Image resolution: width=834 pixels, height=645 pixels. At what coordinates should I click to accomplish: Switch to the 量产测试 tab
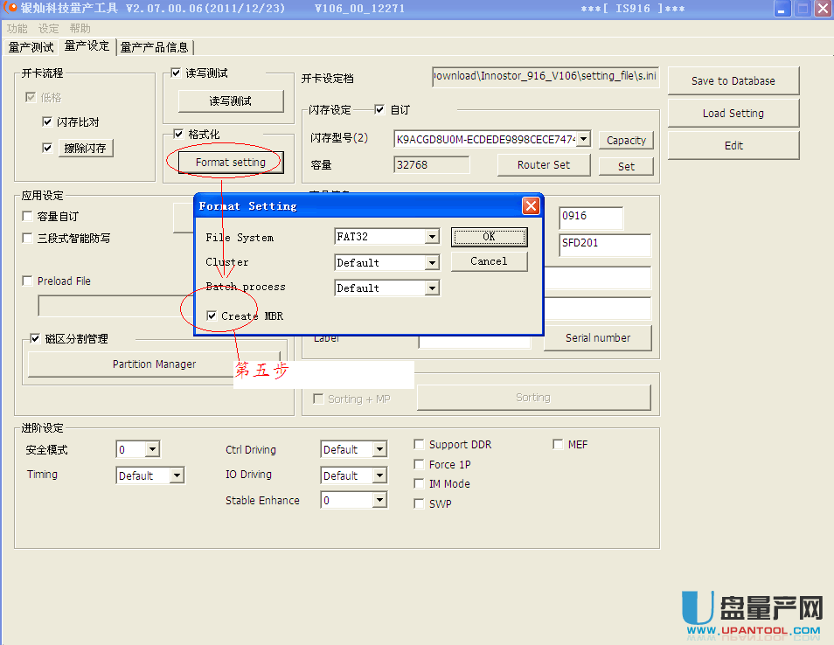[31, 47]
